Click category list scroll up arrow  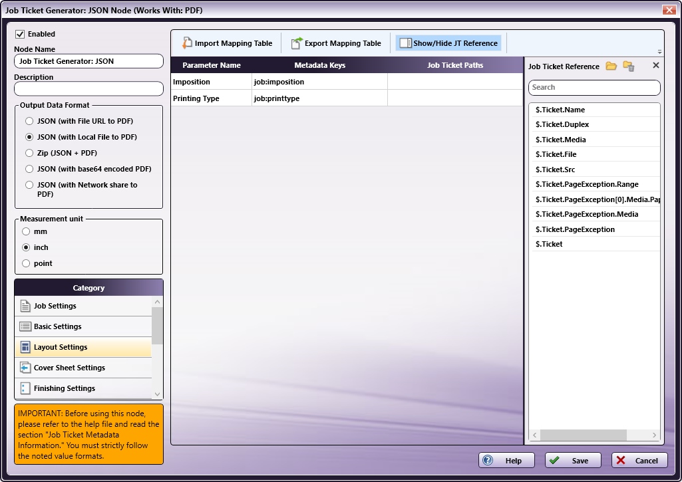[158, 302]
